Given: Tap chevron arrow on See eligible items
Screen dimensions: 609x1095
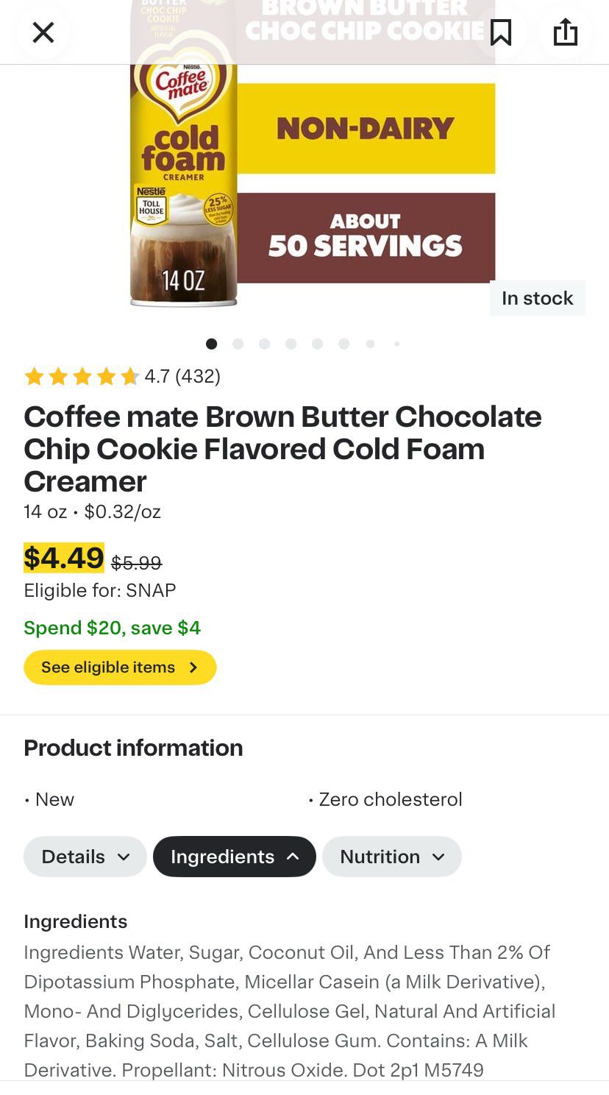Looking at the screenshot, I should pos(193,667).
